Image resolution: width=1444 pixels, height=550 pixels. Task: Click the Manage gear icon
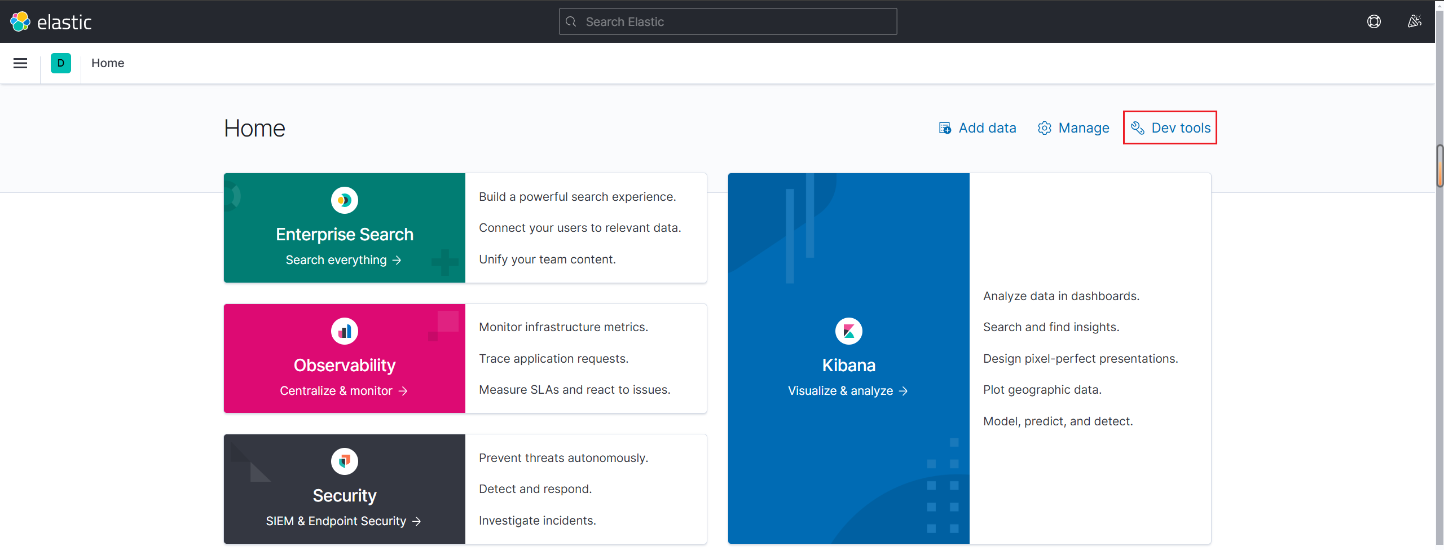click(1045, 128)
